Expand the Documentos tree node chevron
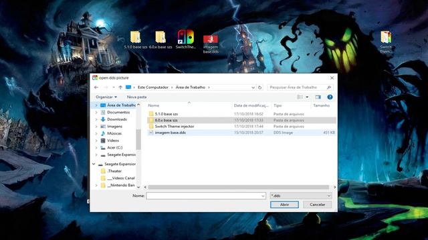 [x=96, y=112]
